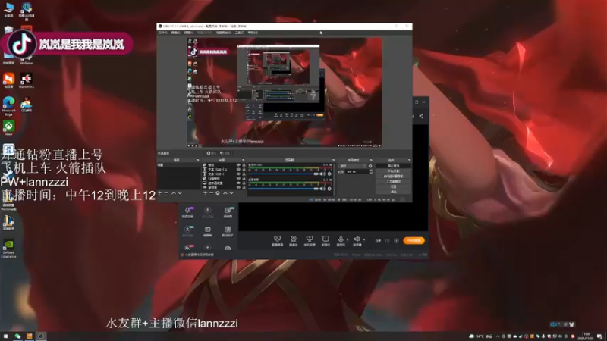Add screen capture in the live companion toolbar
The image size is (607, 341).
tap(277, 240)
